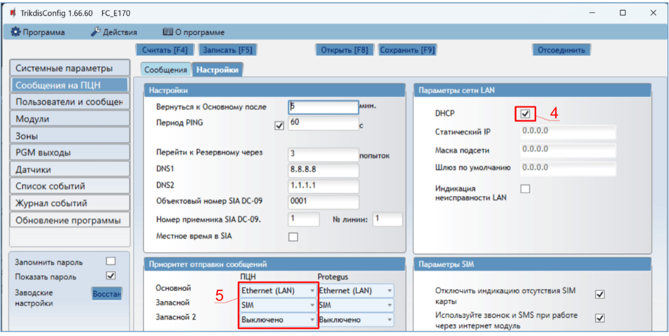This screenshot has height=336, width=669.
Task: Click the Открыть [F8] button
Action: coord(345,50)
